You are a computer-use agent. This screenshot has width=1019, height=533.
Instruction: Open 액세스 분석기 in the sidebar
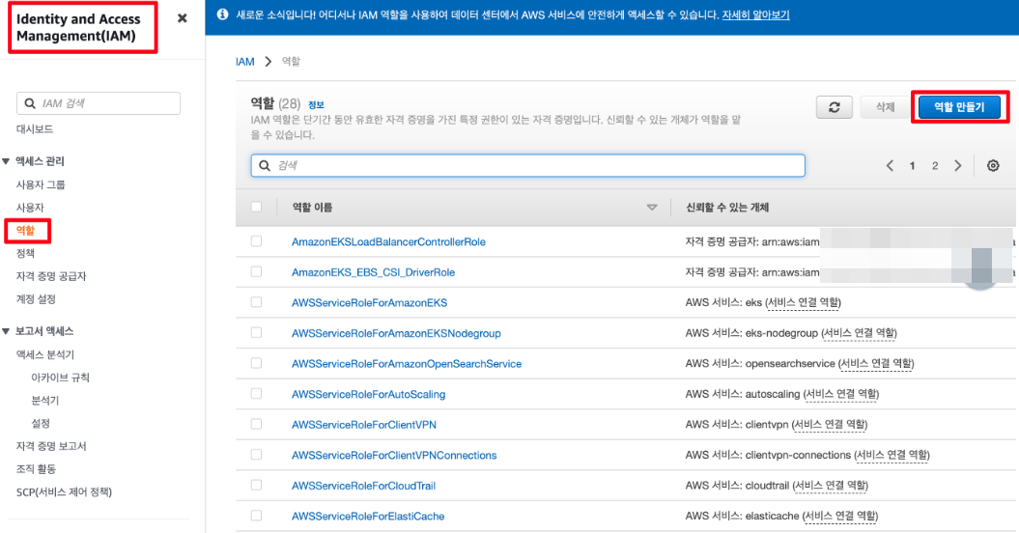(44, 355)
